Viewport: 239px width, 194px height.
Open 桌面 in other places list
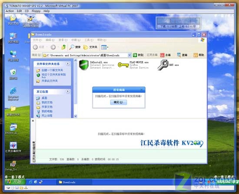point(42,98)
